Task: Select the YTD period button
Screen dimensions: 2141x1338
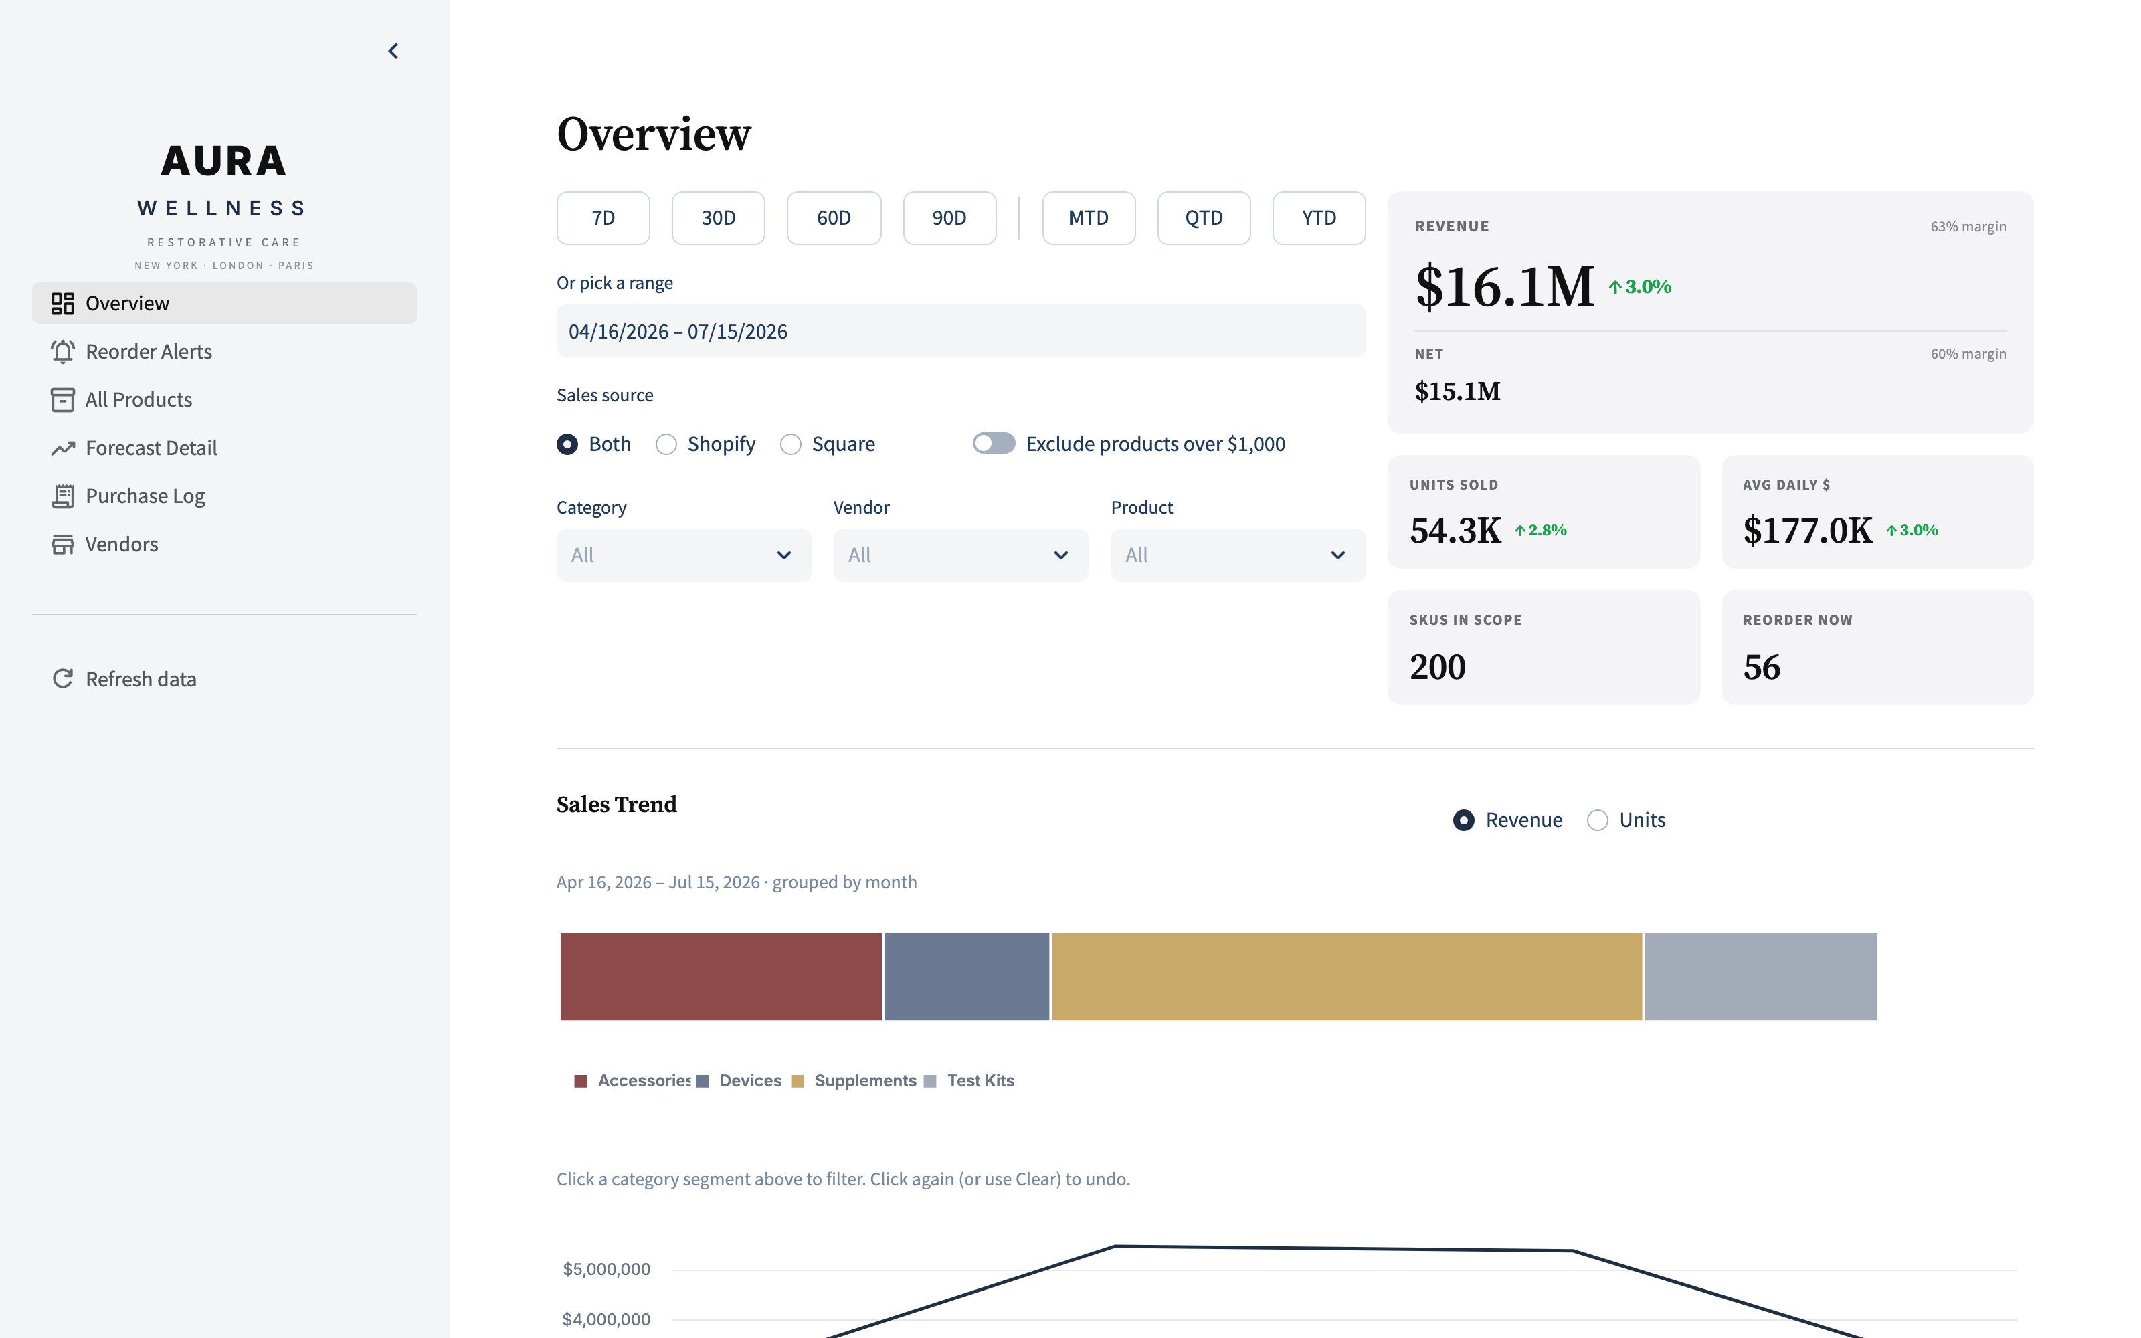Action: click(1318, 217)
